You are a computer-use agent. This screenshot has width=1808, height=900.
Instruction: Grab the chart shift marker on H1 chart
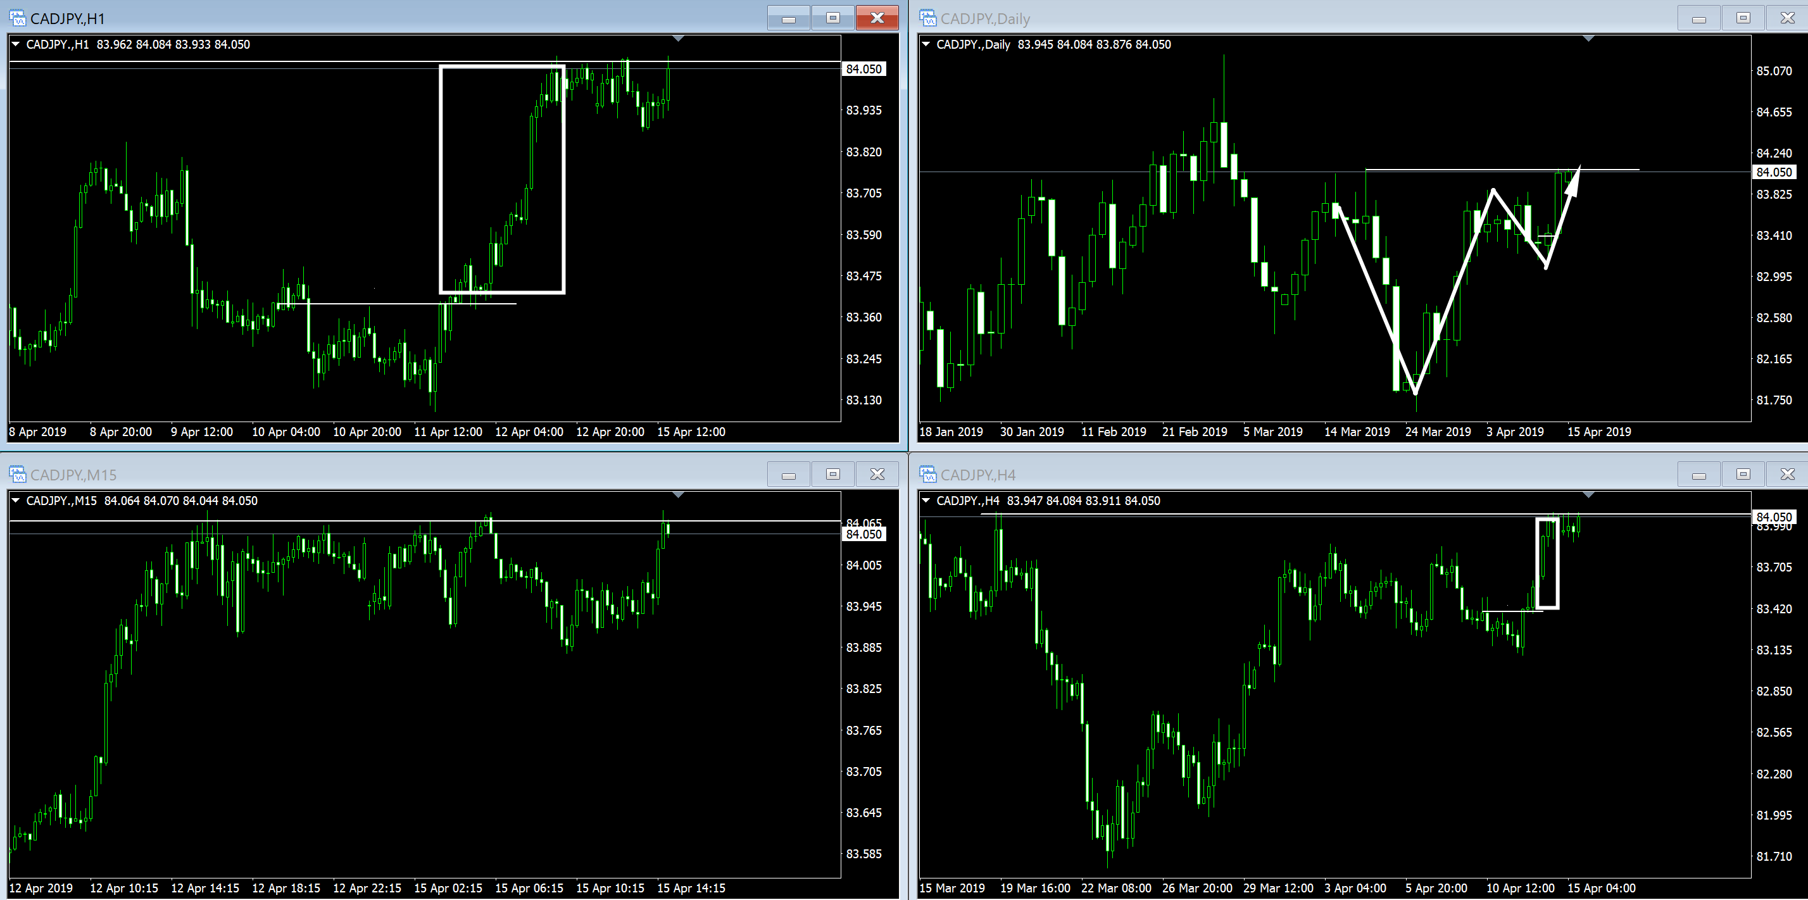(x=677, y=39)
